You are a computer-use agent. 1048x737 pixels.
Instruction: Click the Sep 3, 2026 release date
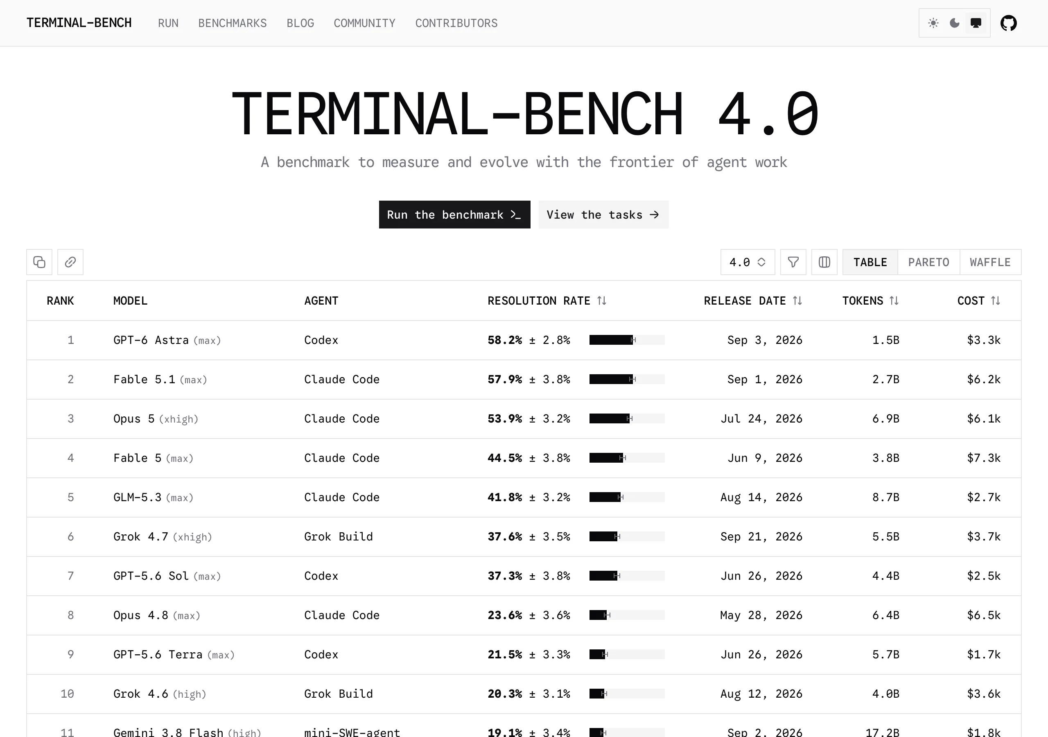[x=765, y=340]
